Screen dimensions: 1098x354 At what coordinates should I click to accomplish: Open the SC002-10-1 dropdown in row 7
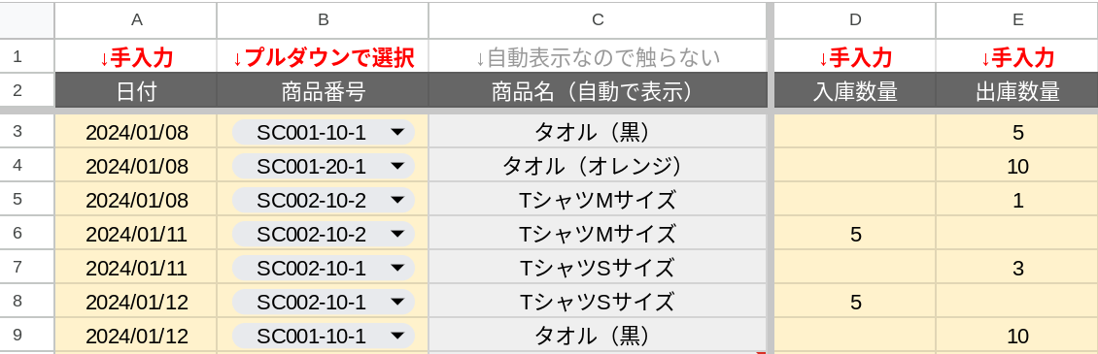coord(323,268)
